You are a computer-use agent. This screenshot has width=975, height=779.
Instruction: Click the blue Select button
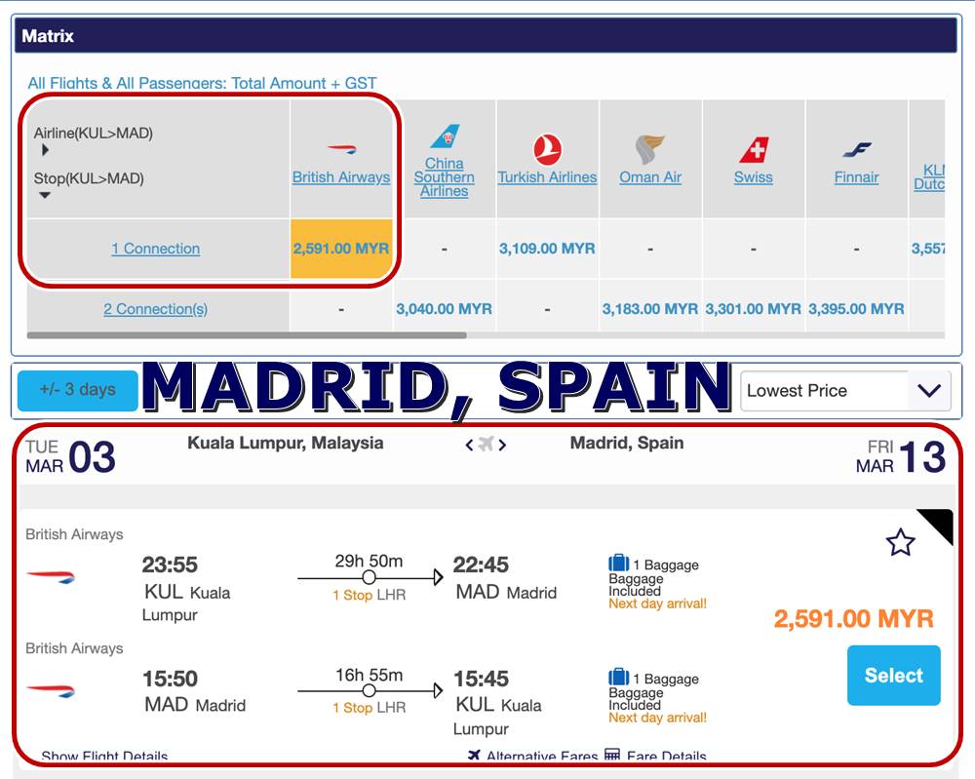coord(893,676)
